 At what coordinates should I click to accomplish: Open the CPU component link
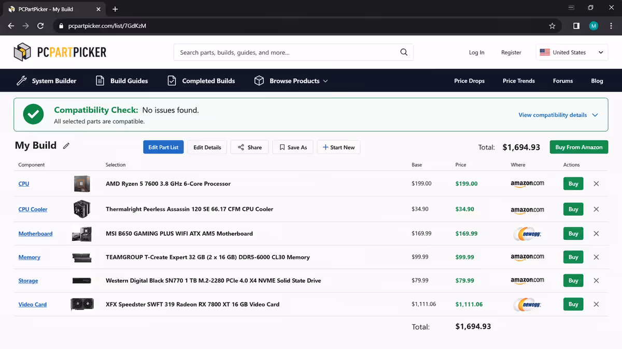coord(24,184)
